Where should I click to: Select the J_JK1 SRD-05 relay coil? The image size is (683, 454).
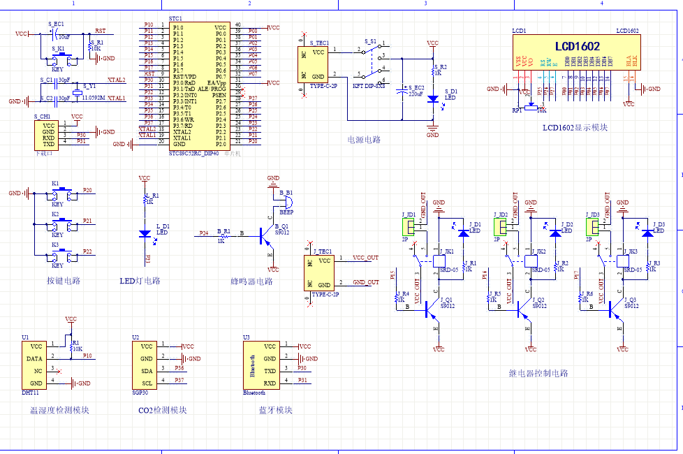click(x=439, y=261)
